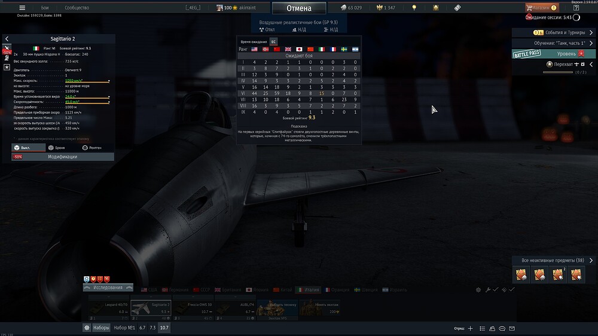Open the tickets inventory icon

(x=457, y=8)
